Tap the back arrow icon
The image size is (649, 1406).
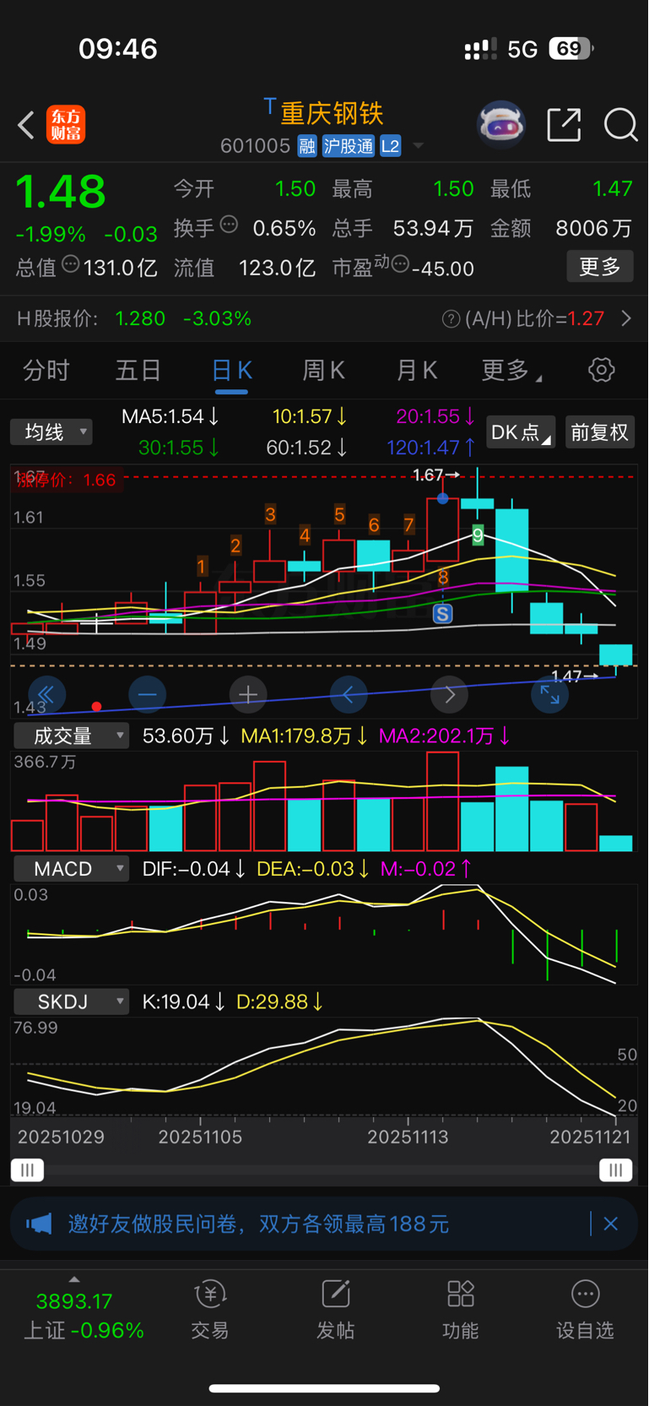26,125
